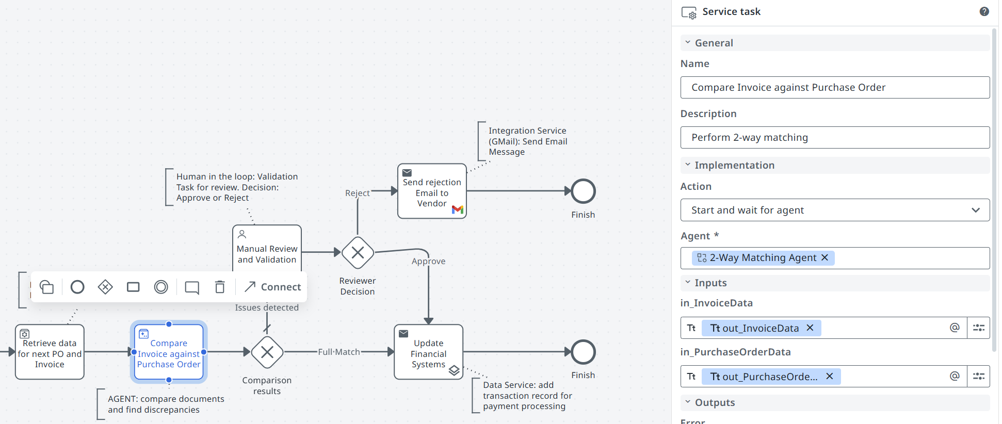Click the Description field 'Perform 2-way matching'
Screen dimensions: 1002x424
point(835,137)
